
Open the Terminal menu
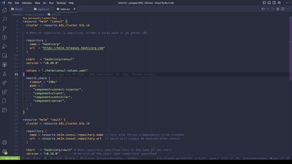coord(61,3)
